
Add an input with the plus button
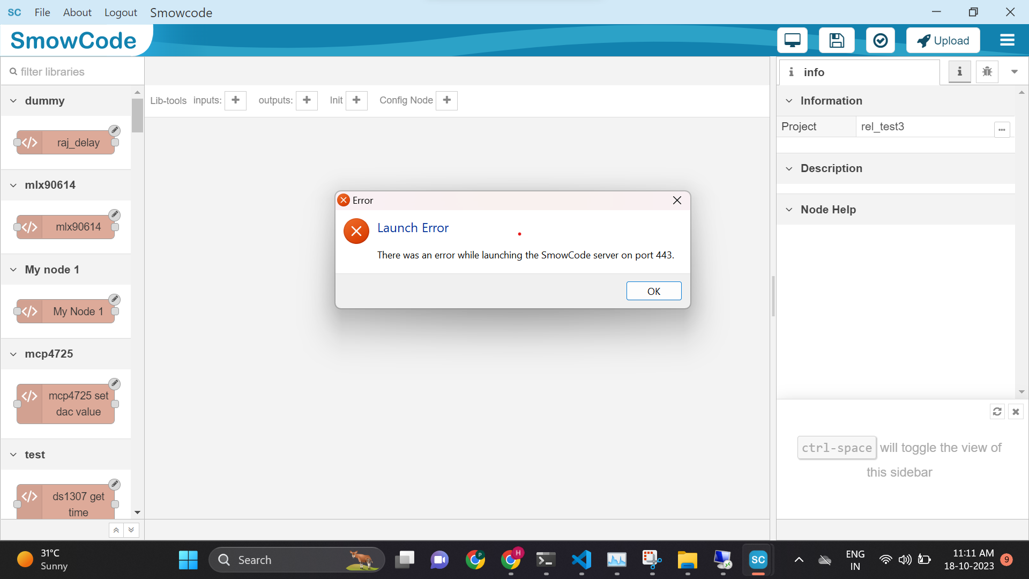[x=235, y=100]
